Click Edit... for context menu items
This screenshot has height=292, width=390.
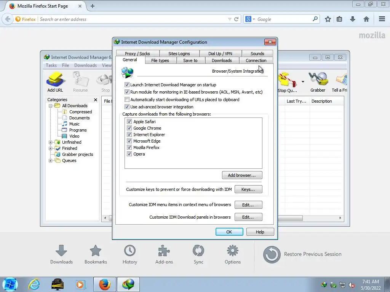coord(248,205)
